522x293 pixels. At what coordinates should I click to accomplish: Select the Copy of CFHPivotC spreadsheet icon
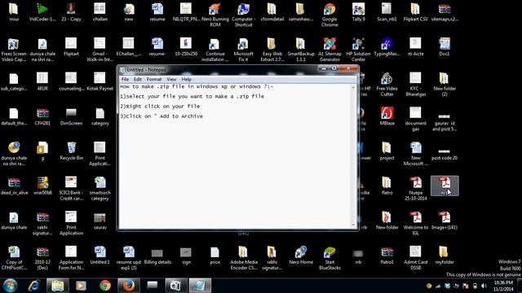[14, 258]
